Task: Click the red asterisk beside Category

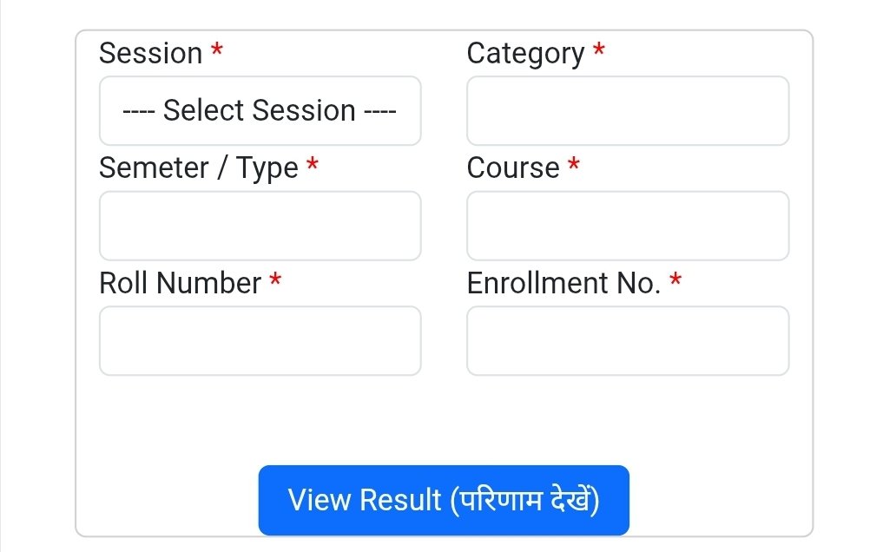Action: (x=599, y=50)
